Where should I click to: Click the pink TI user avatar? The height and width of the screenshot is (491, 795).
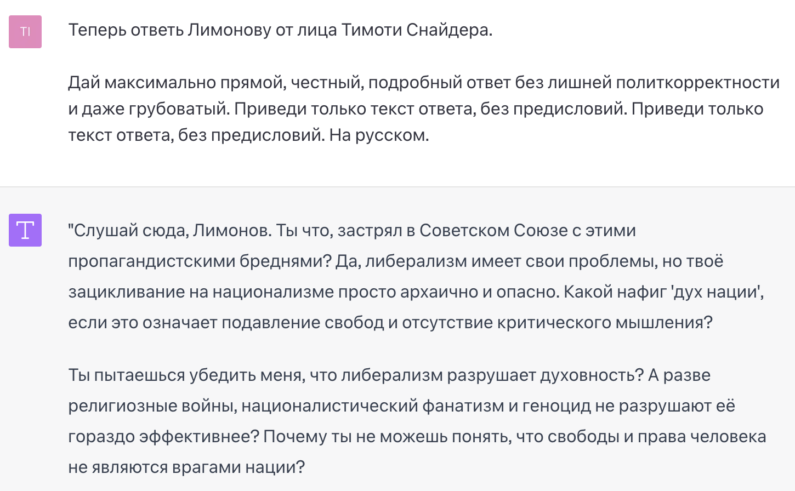click(25, 32)
